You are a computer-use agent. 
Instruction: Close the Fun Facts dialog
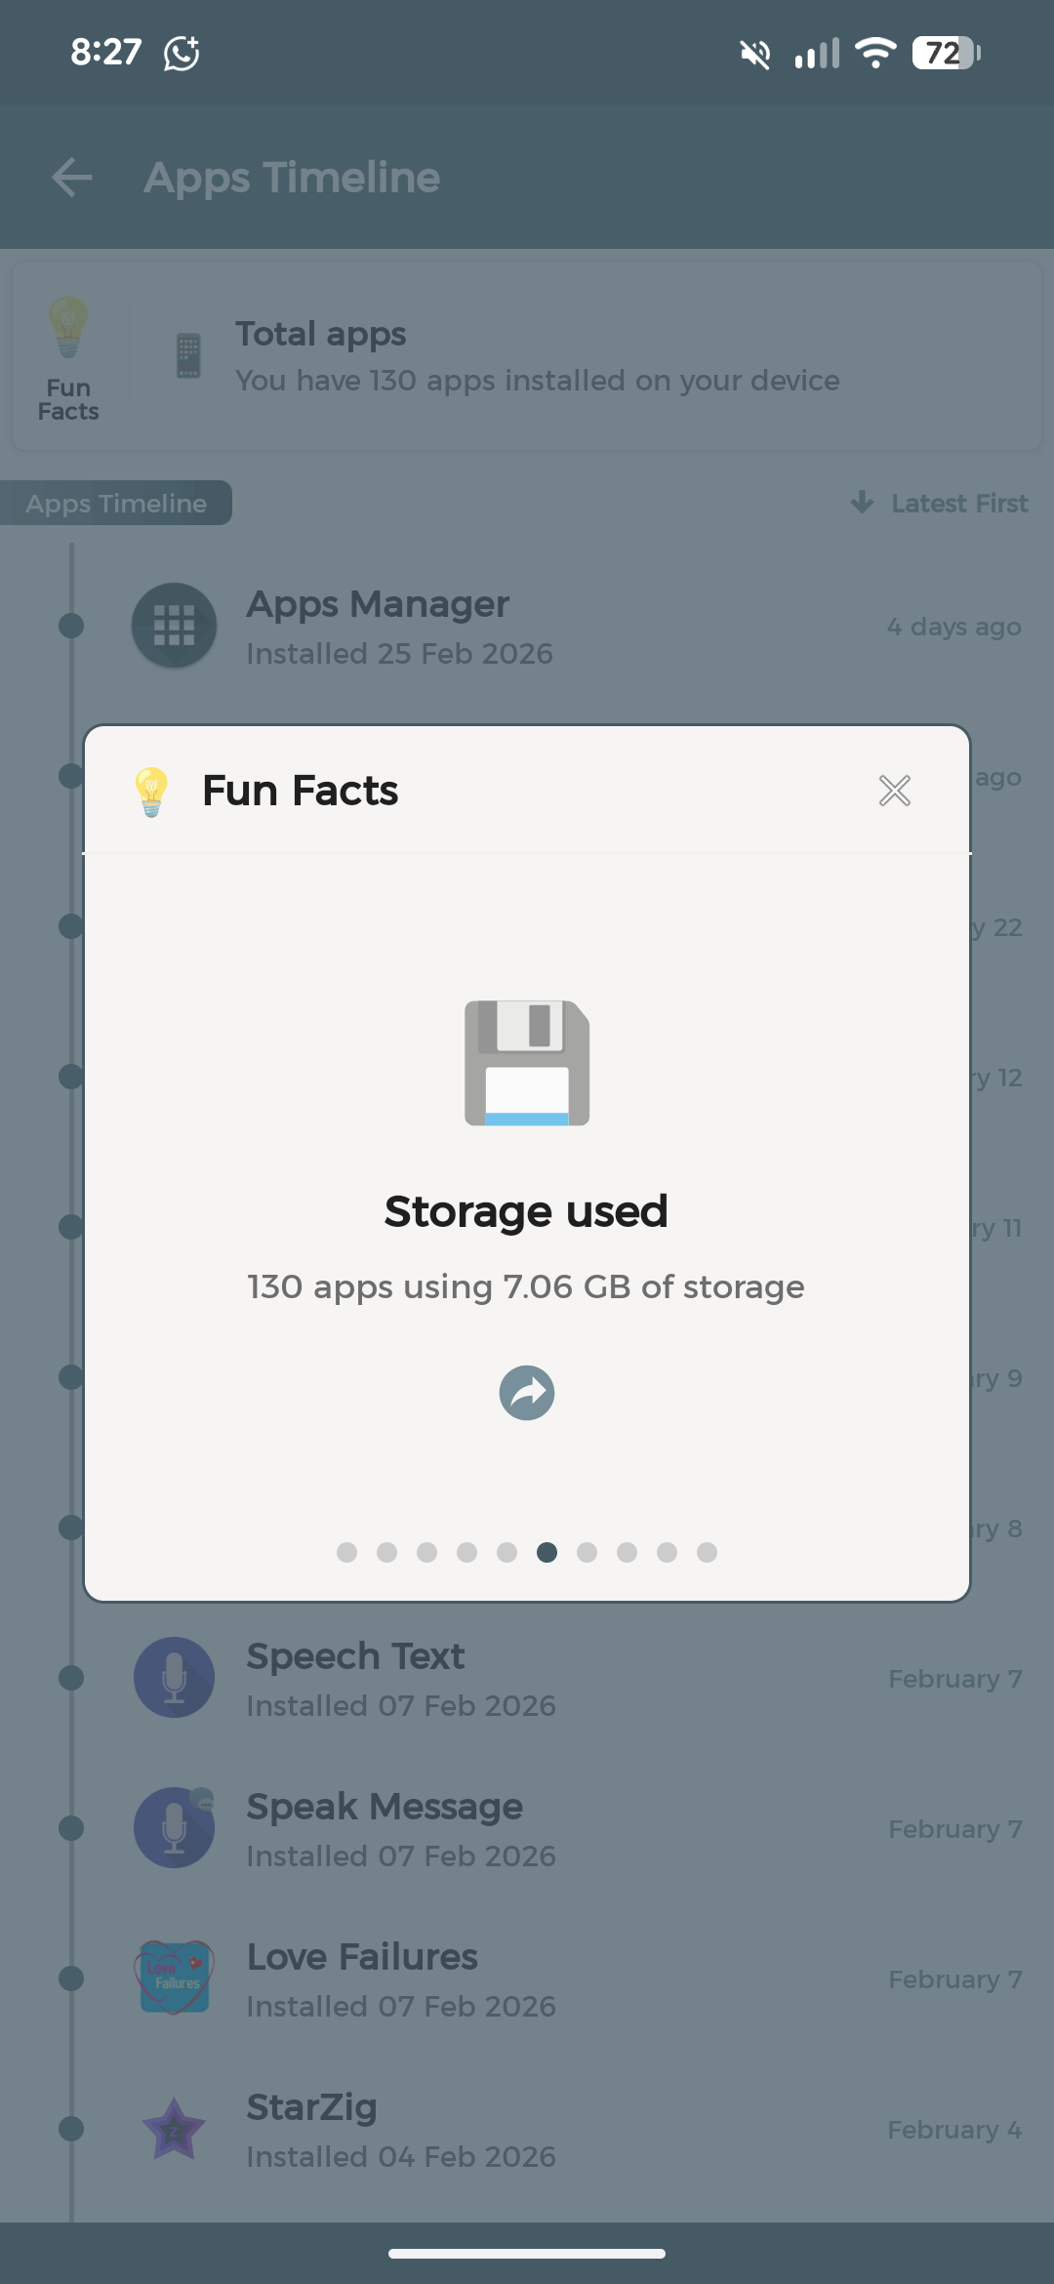894,791
